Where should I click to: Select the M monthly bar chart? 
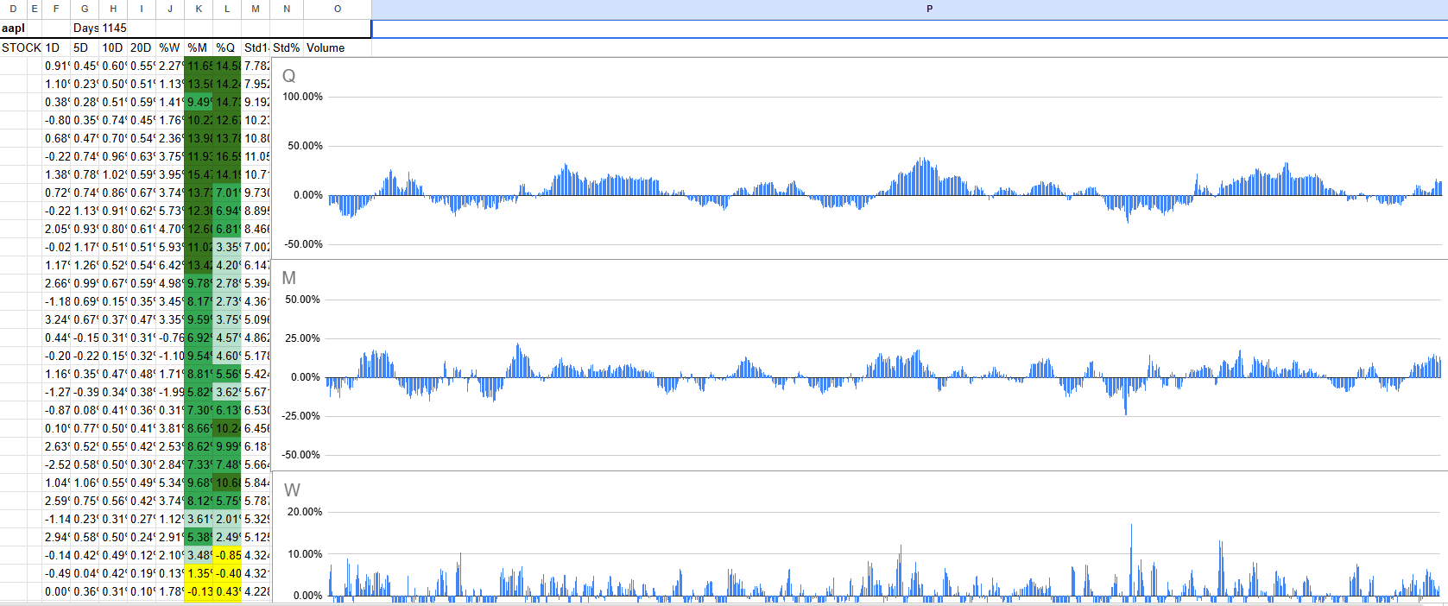point(859,365)
